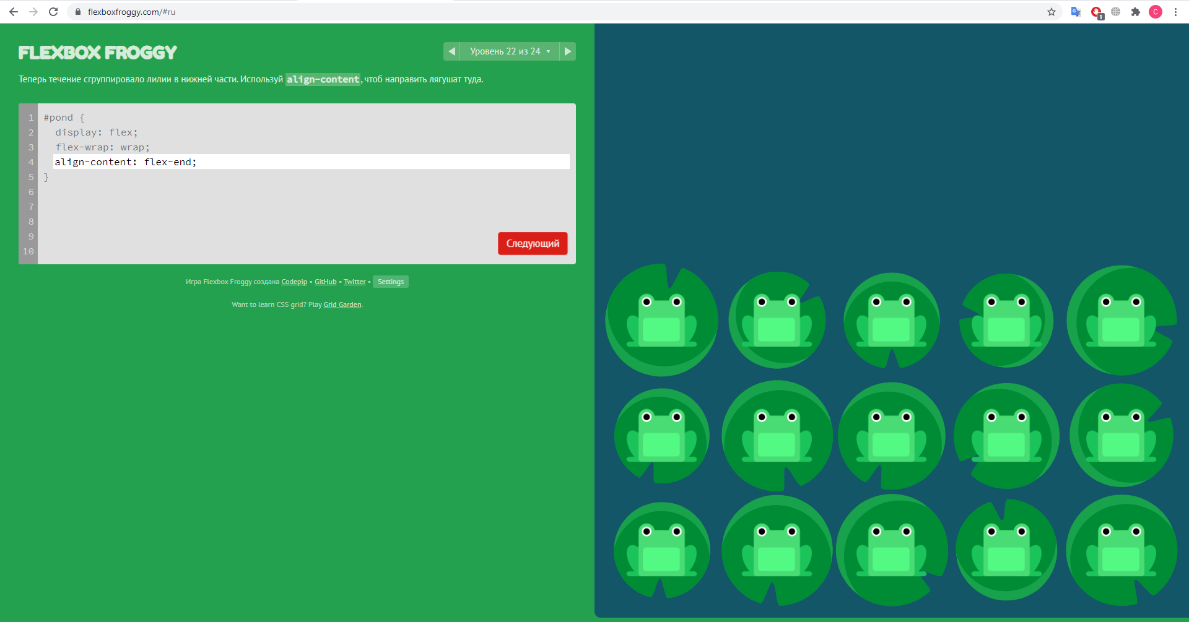Open the Settings button in footer
This screenshot has height=622, width=1189.
(391, 282)
